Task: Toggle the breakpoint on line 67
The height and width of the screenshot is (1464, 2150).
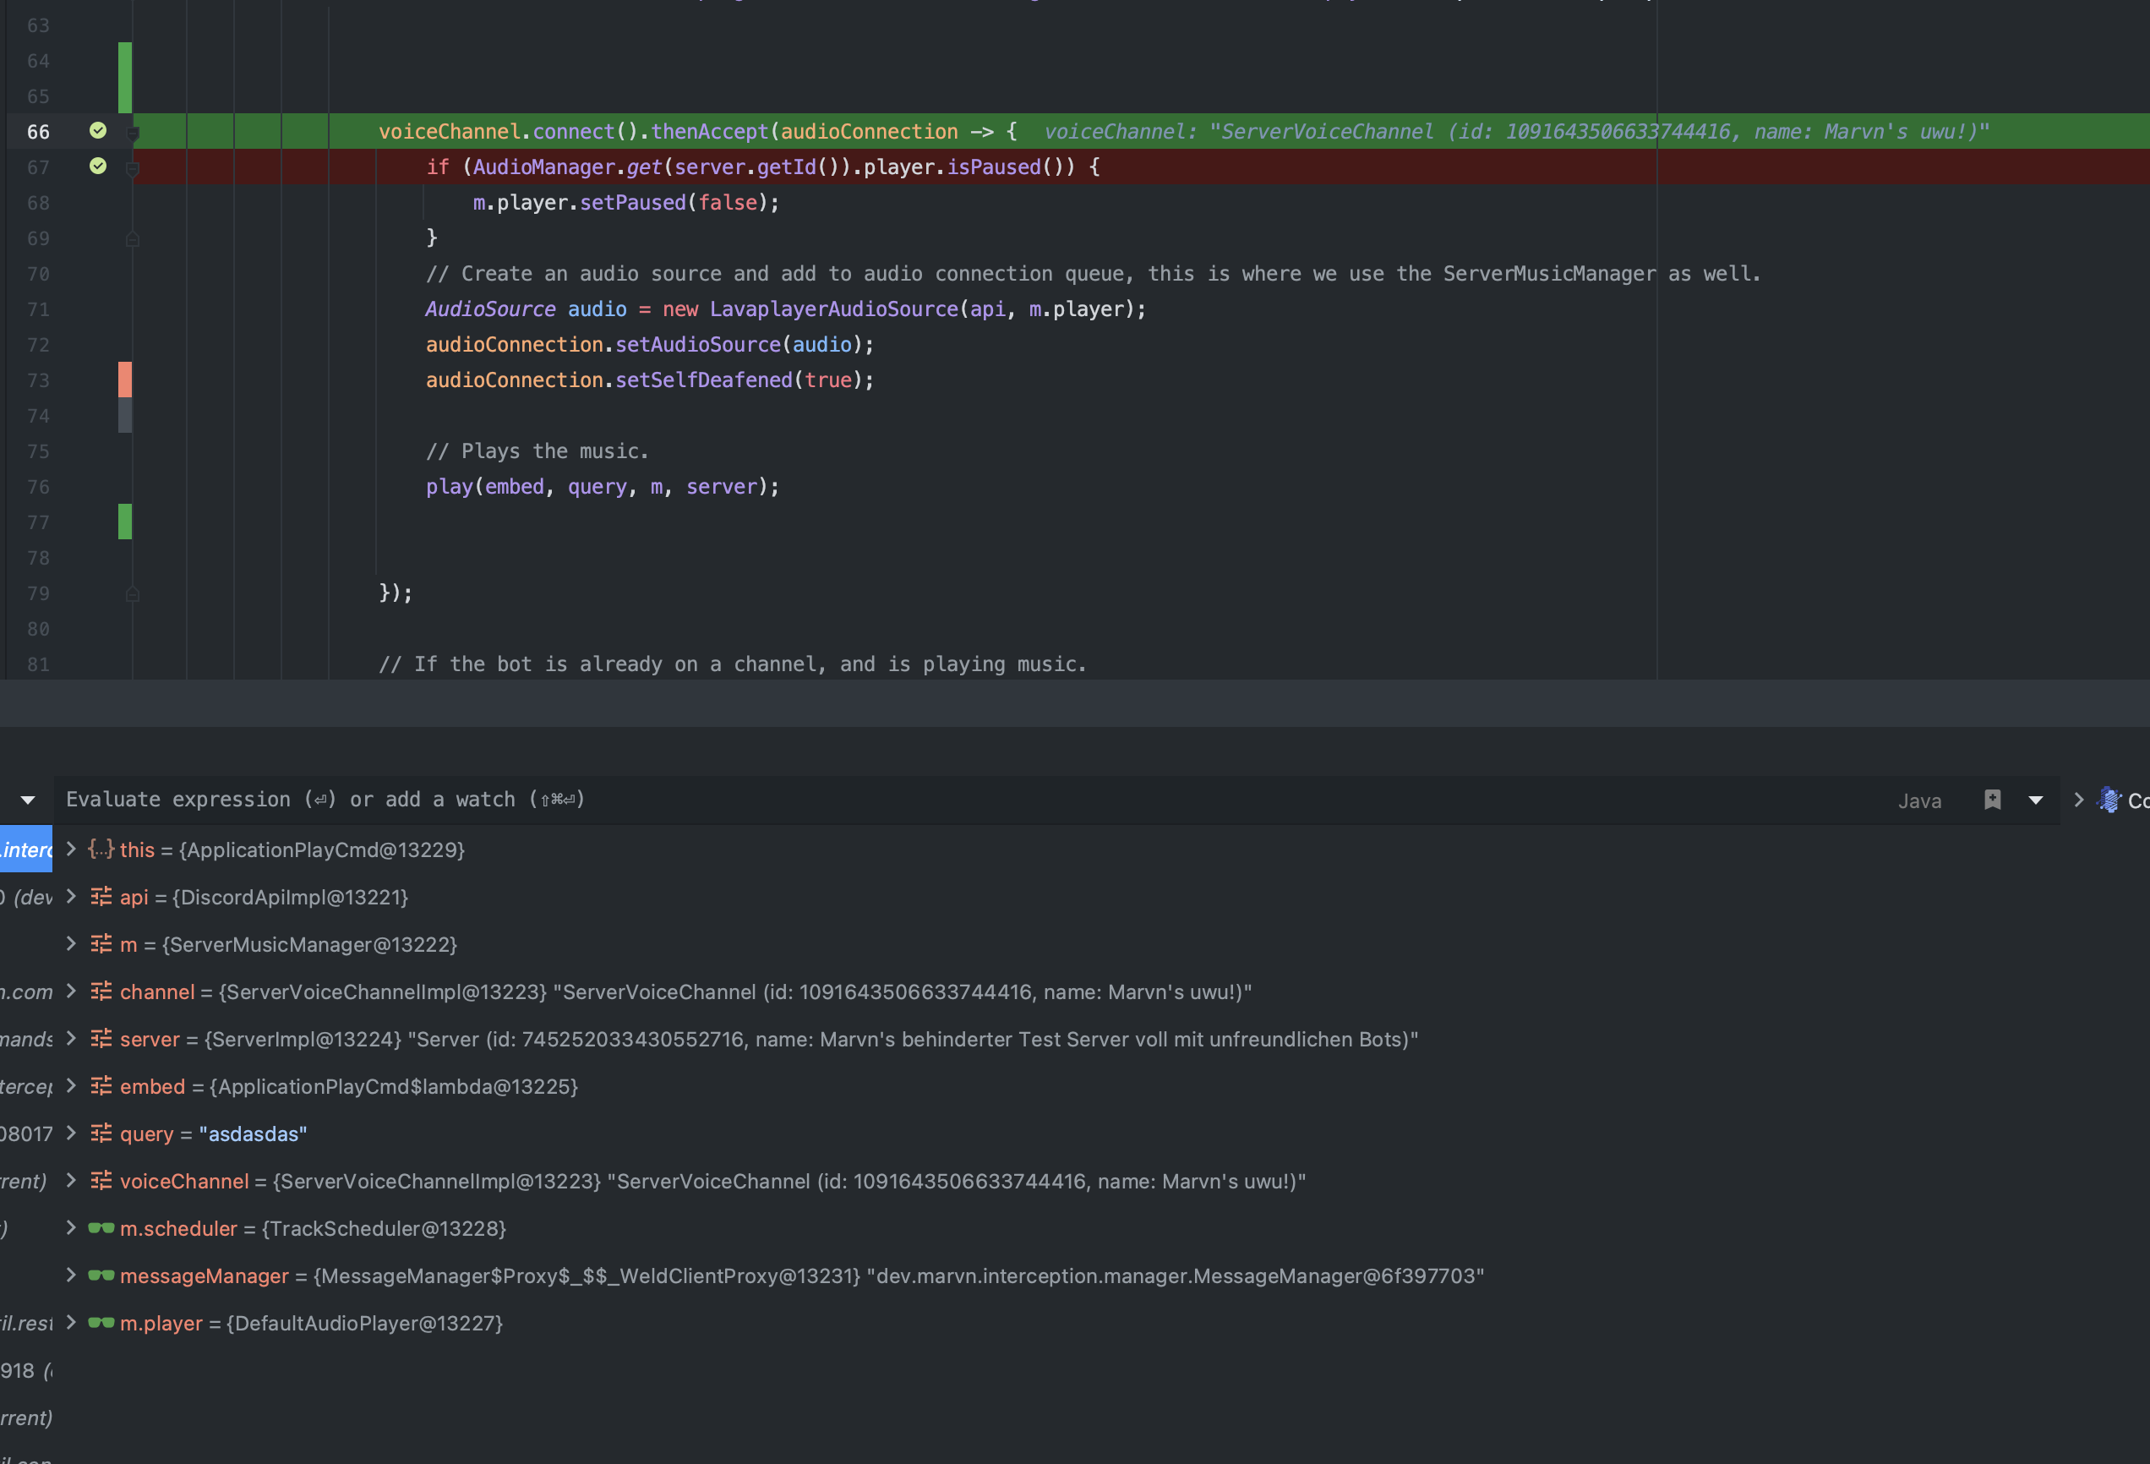Action: [97, 167]
